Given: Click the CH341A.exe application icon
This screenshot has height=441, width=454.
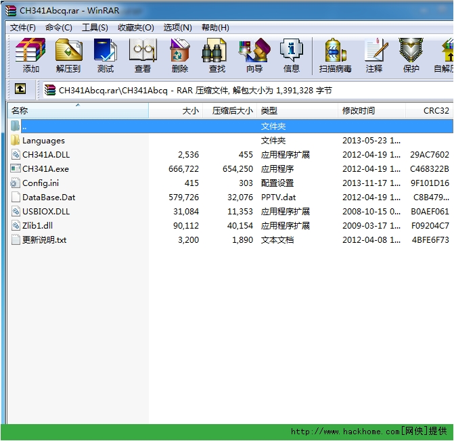Looking at the screenshot, I should [16, 168].
